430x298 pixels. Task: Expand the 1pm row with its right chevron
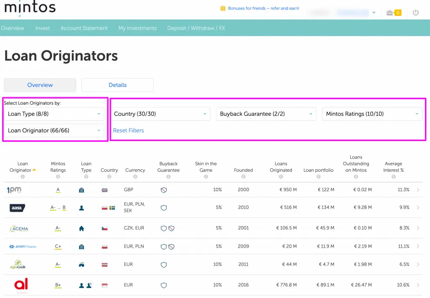[x=419, y=189]
